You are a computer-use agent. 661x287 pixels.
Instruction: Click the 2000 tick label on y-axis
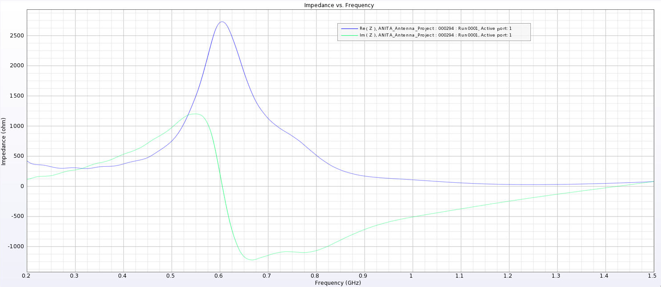coord(17,66)
